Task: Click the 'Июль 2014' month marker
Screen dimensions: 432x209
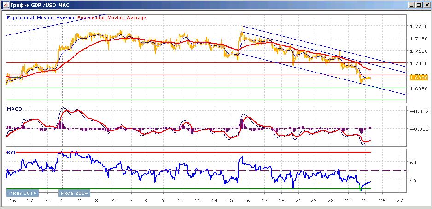Action: (74, 193)
